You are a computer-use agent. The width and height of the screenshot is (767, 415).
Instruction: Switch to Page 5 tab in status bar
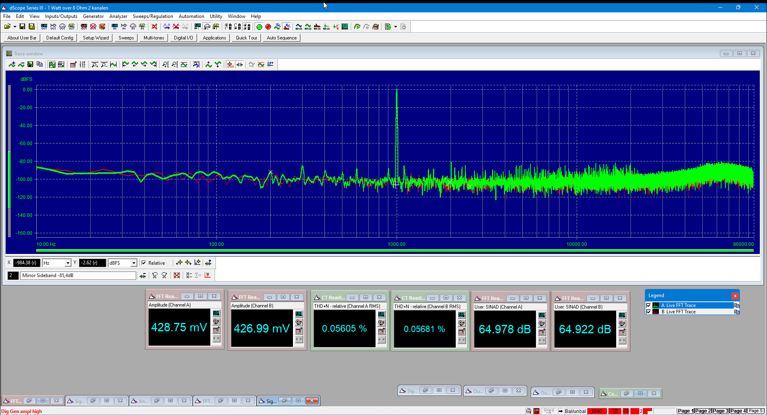pyautogui.click(x=756, y=411)
